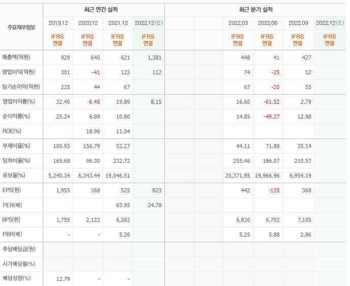Select the 부채비율(%) row label
The width and height of the screenshot is (350, 286).
pos(16,146)
